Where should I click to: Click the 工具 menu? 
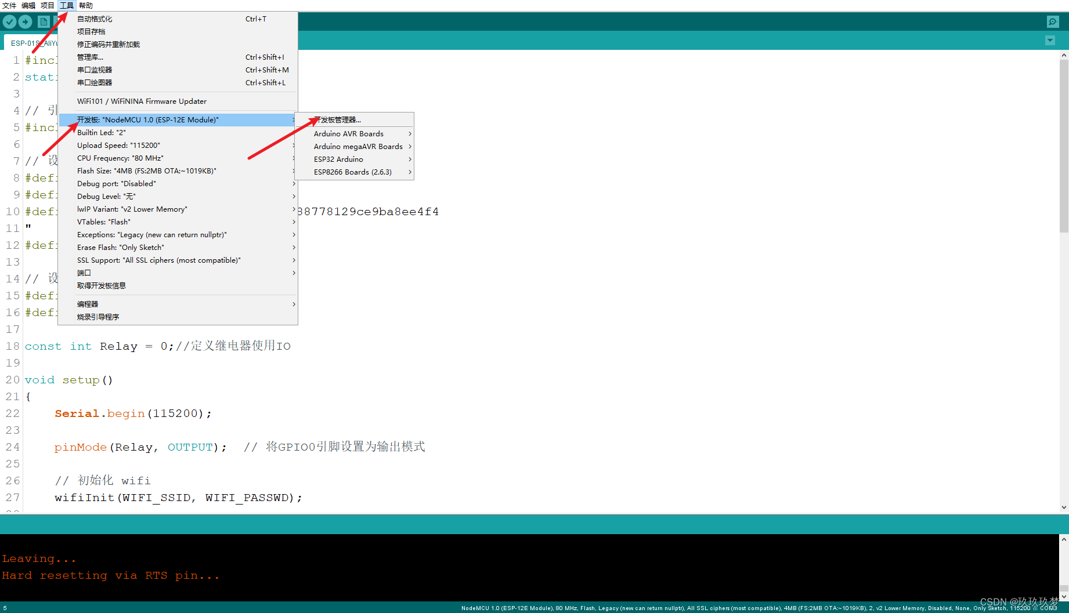(x=67, y=5)
